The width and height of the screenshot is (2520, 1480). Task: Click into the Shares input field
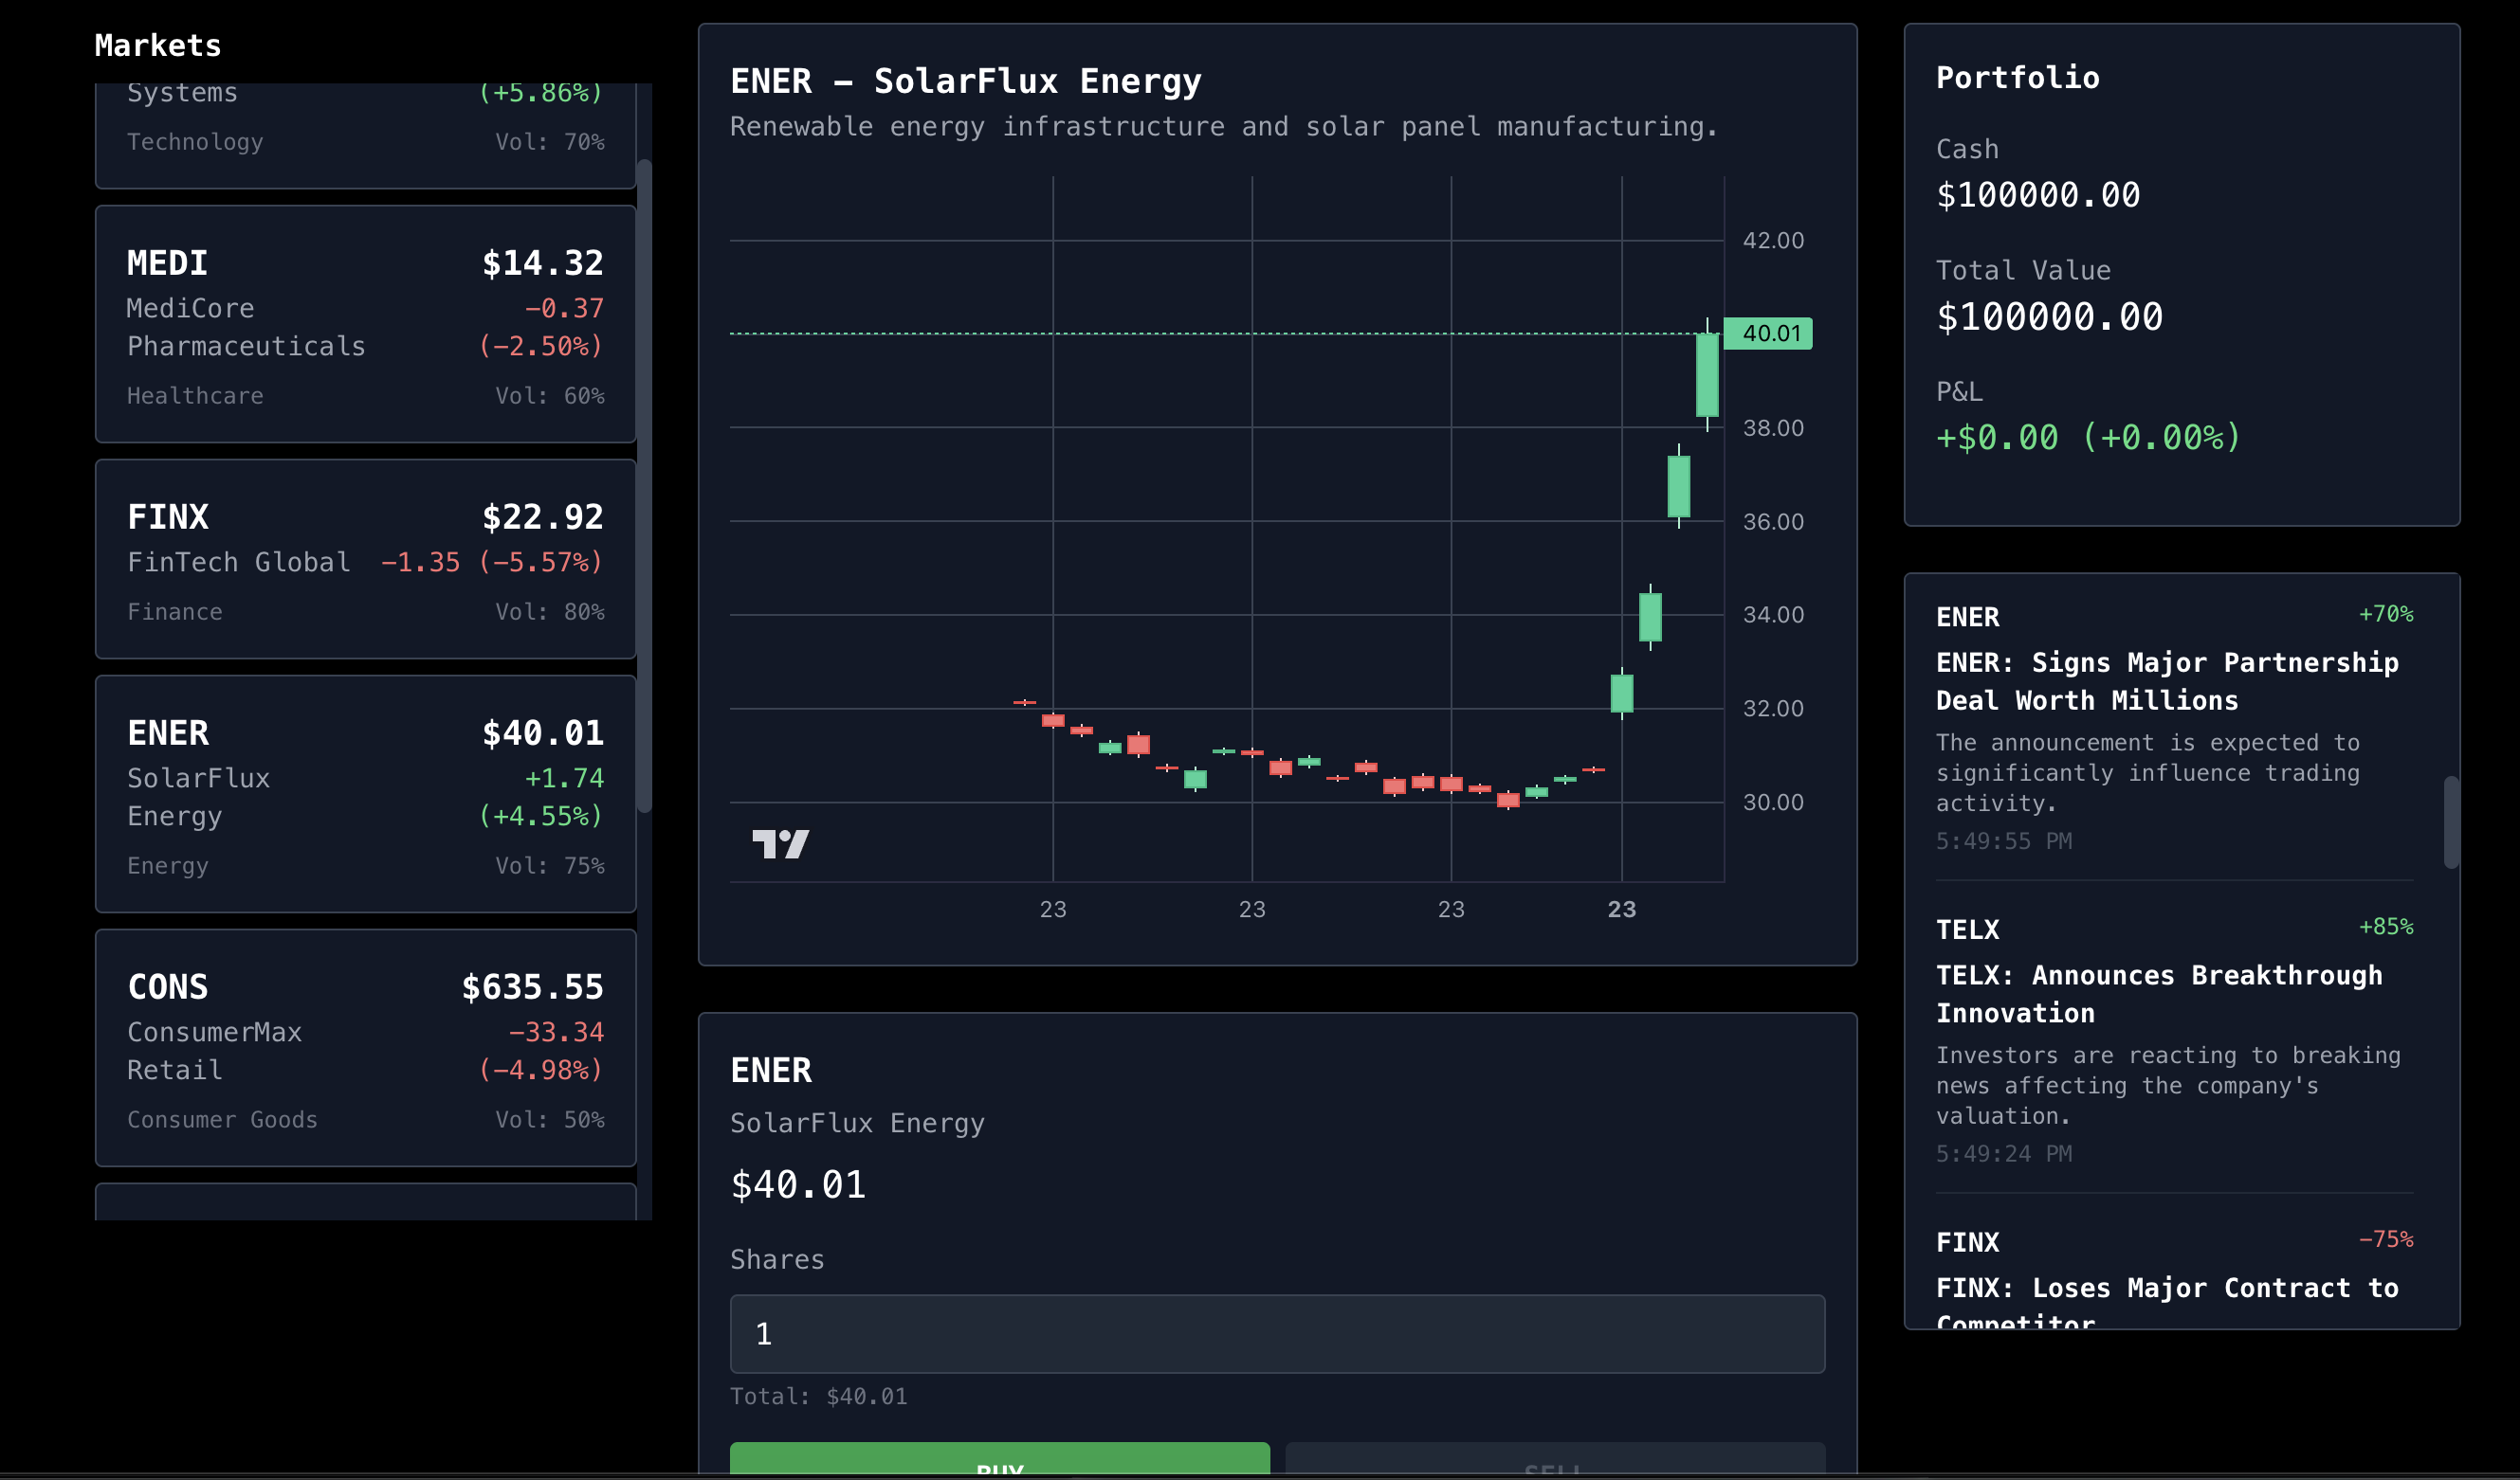coord(1277,1334)
